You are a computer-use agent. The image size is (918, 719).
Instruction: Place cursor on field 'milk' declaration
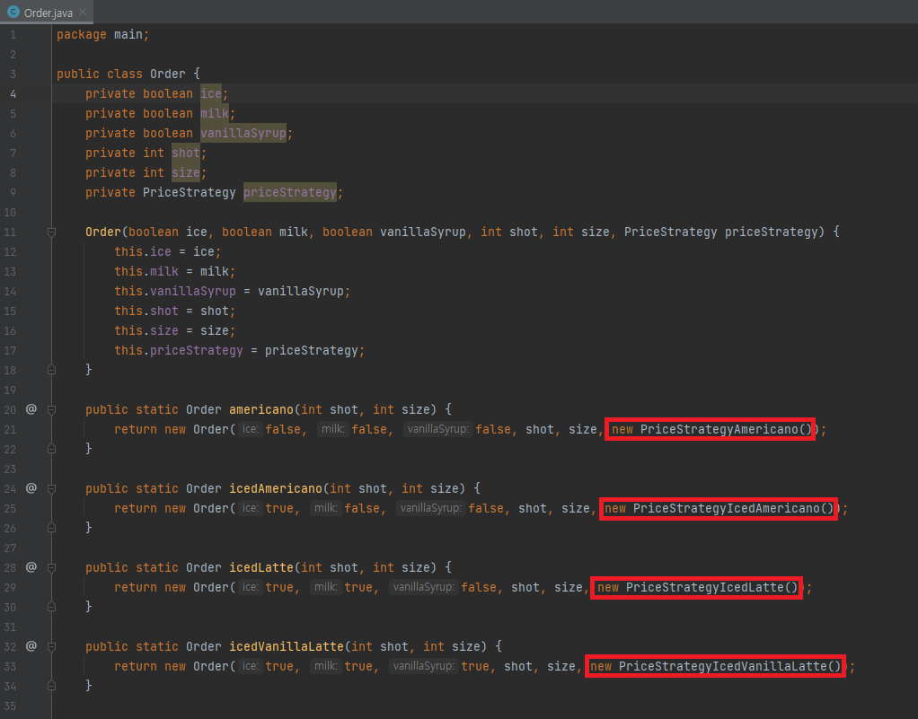click(215, 113)
